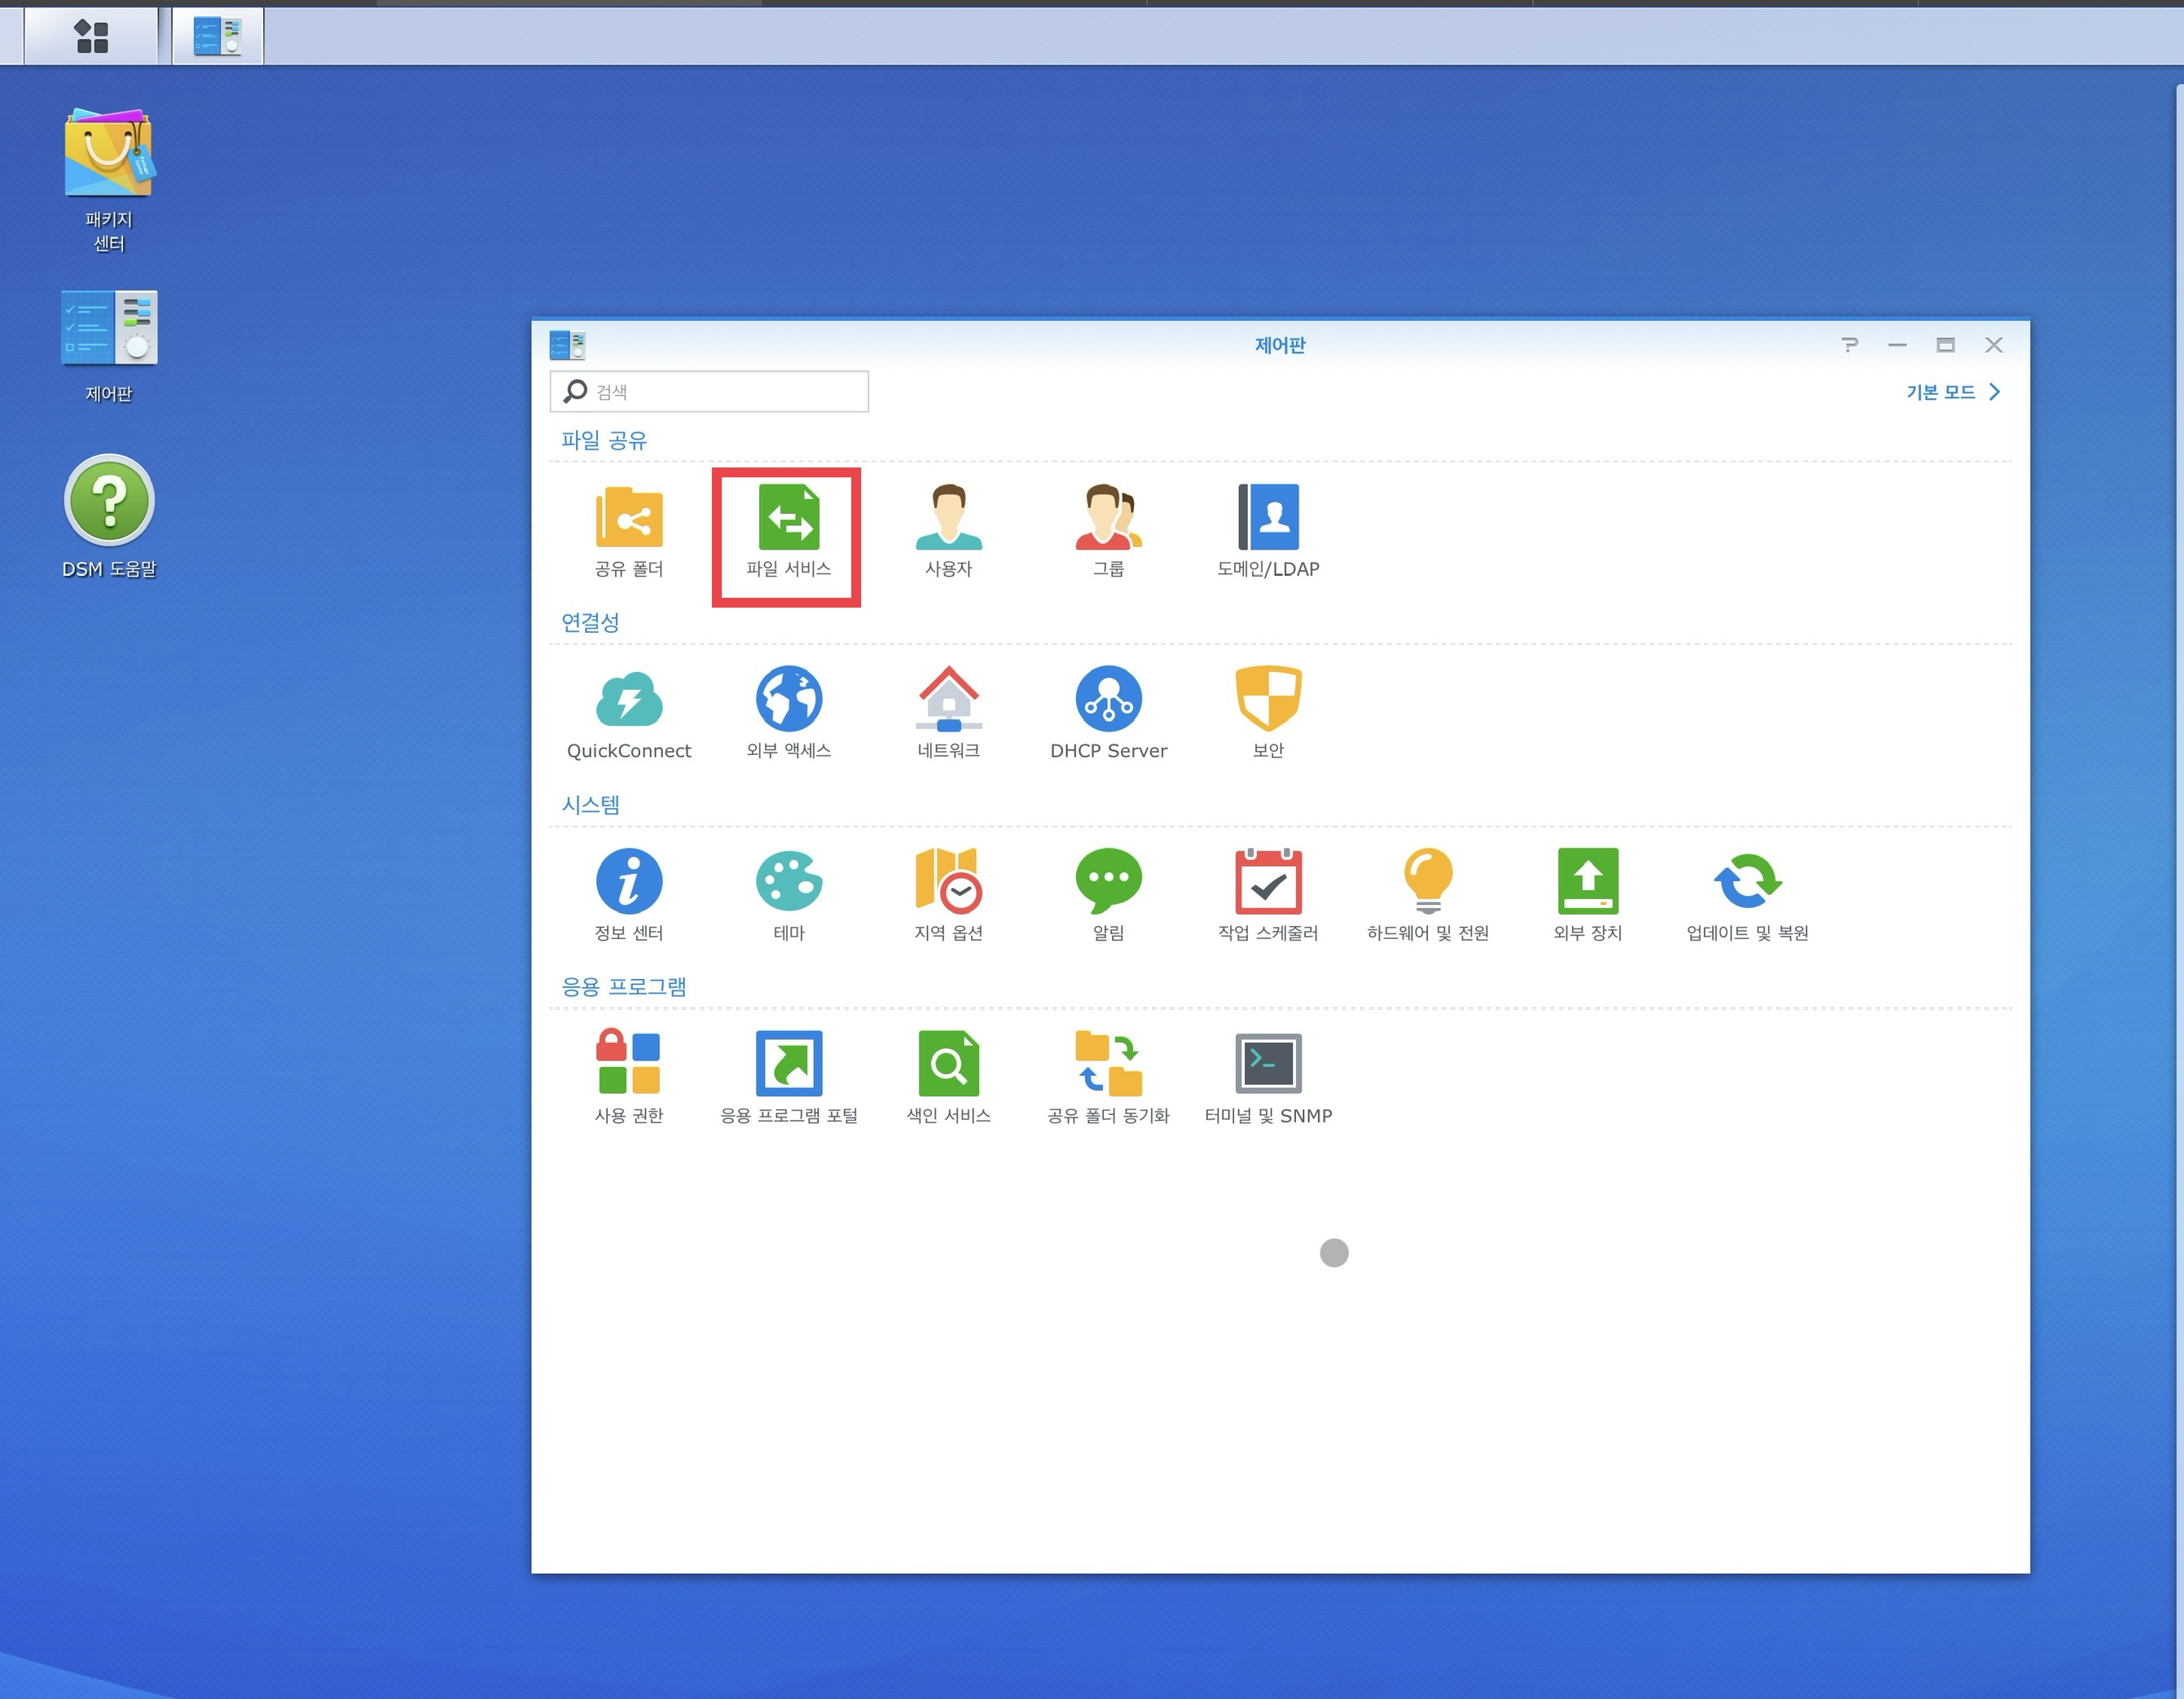Open the 공유 폴더 (Shared Folder) icon
The width and height of the screenshot is (2184, 1699).
(628, 532)
